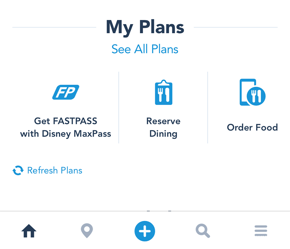290x249 pixels.
Task: Select the Reserve Dining clipboard icon
Action: [164, 92]
